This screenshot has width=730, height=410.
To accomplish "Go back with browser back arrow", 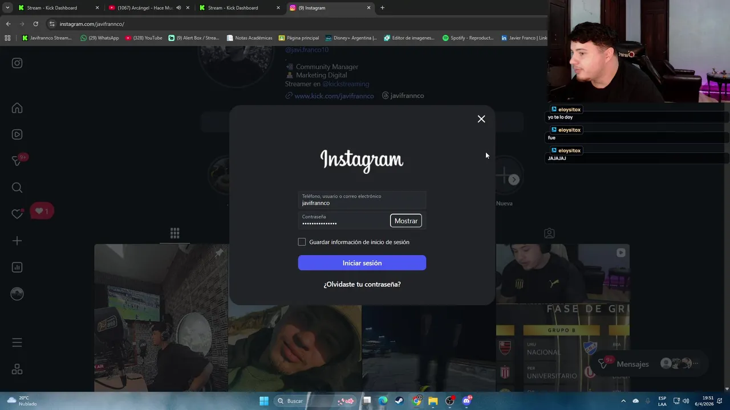I will point(8,24).
